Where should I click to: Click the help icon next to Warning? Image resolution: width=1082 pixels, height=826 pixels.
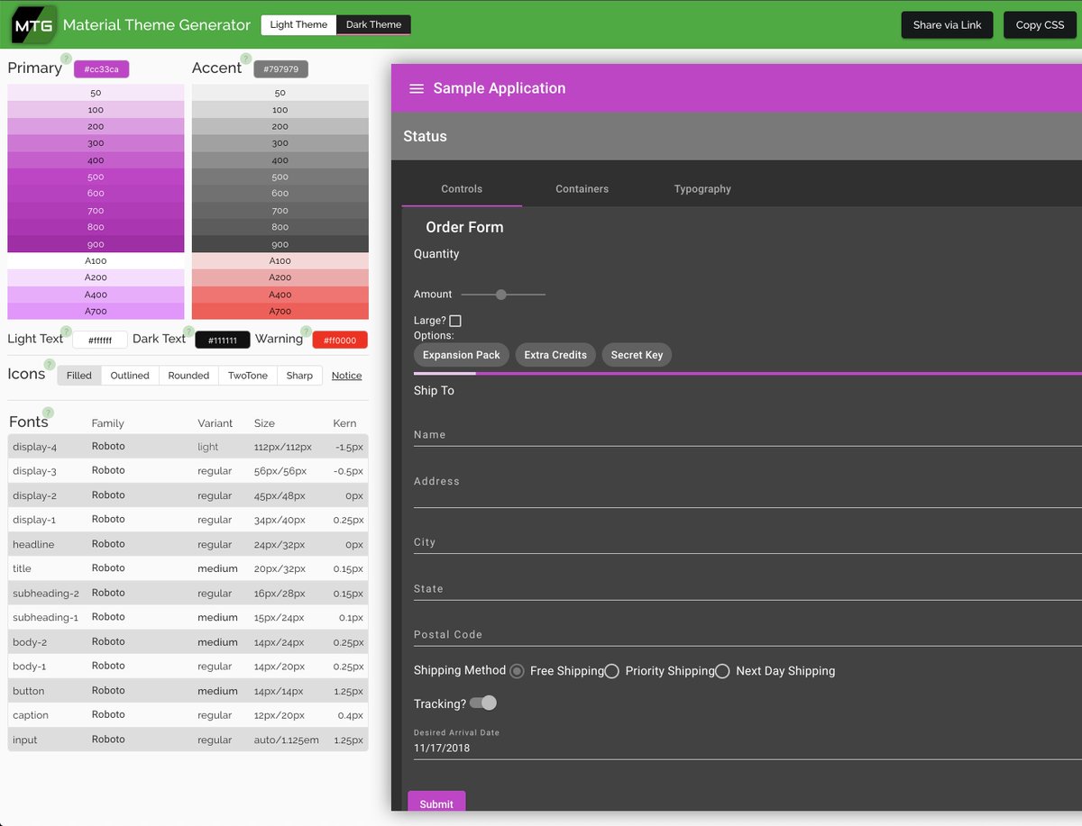pos(307,331)
